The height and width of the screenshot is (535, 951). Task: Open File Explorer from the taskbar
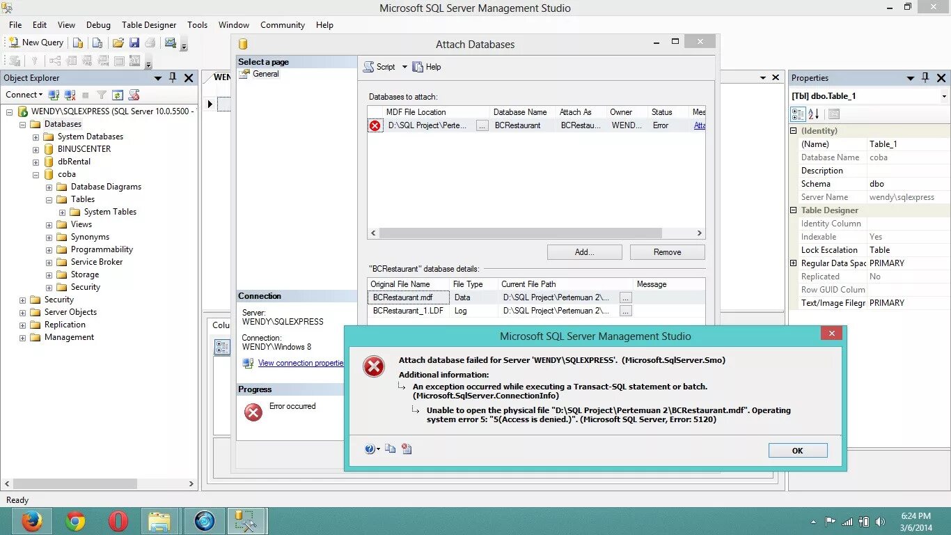click(160, 521)
